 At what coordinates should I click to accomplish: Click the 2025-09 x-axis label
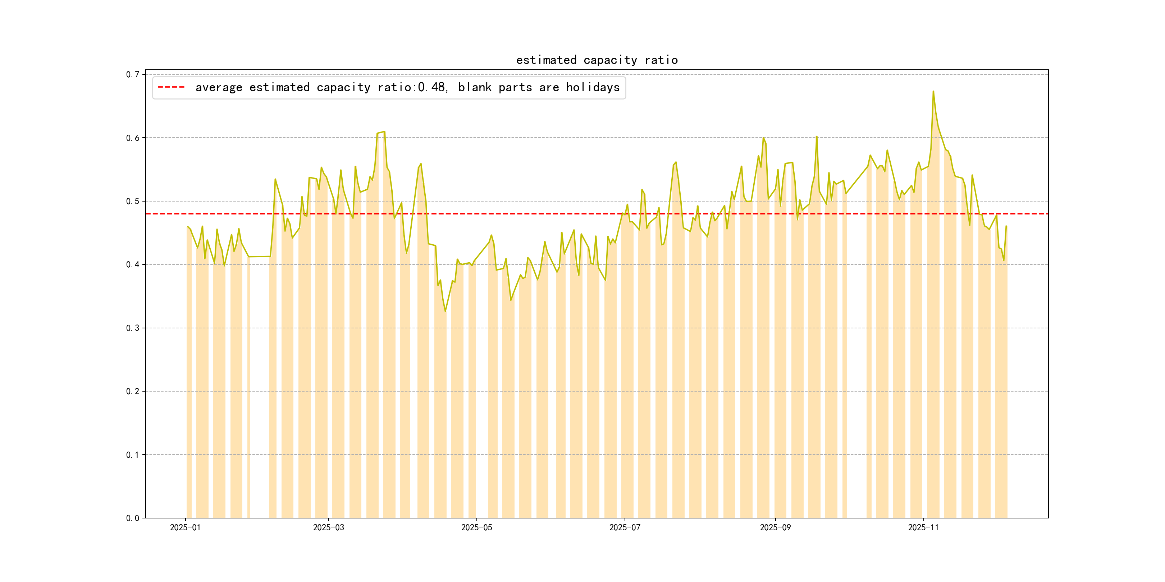tap(775, 527)
